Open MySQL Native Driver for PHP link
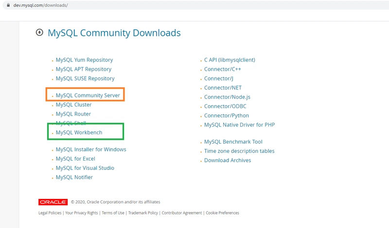 pyautogui.click(x=239, y=125)
